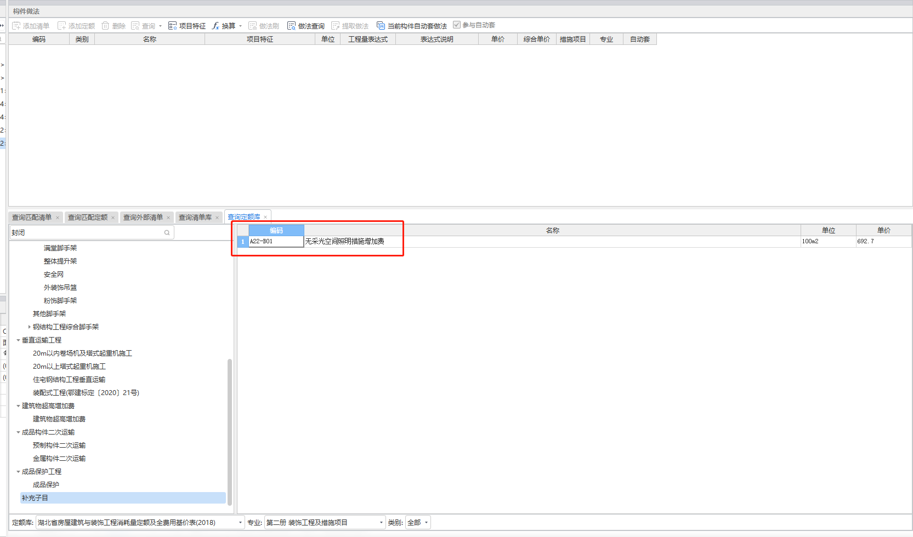Click the 添加清单 toolbar icon
The height and width of the screenshot is (537, 913).
(x=16, y=26)
